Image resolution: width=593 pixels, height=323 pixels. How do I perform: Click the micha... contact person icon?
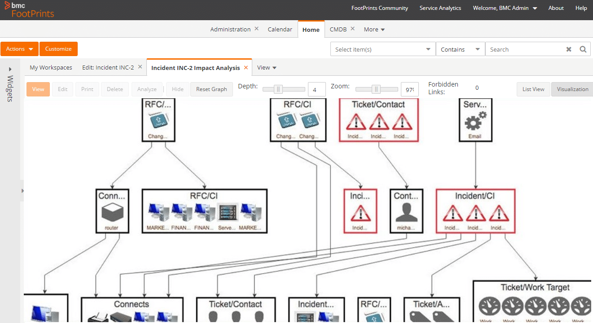point(407,213)
